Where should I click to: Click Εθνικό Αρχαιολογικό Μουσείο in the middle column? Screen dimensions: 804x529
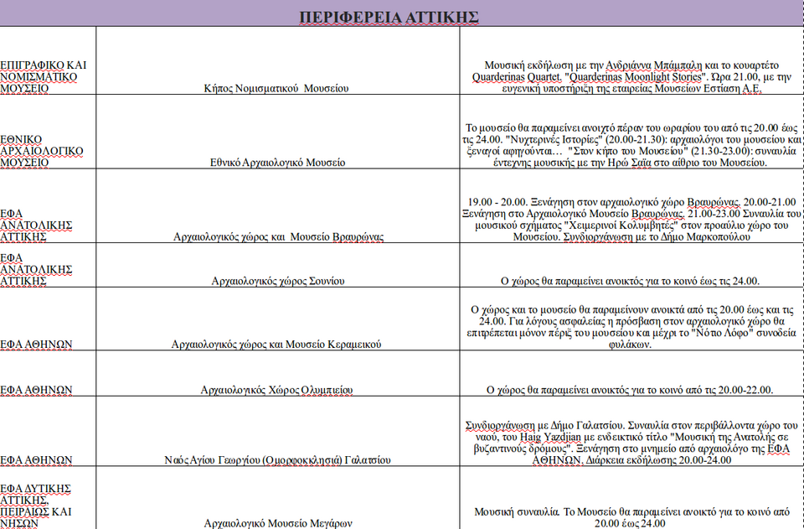277,163
